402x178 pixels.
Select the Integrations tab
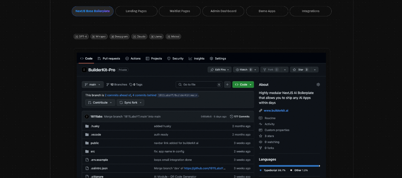point(311,11)
